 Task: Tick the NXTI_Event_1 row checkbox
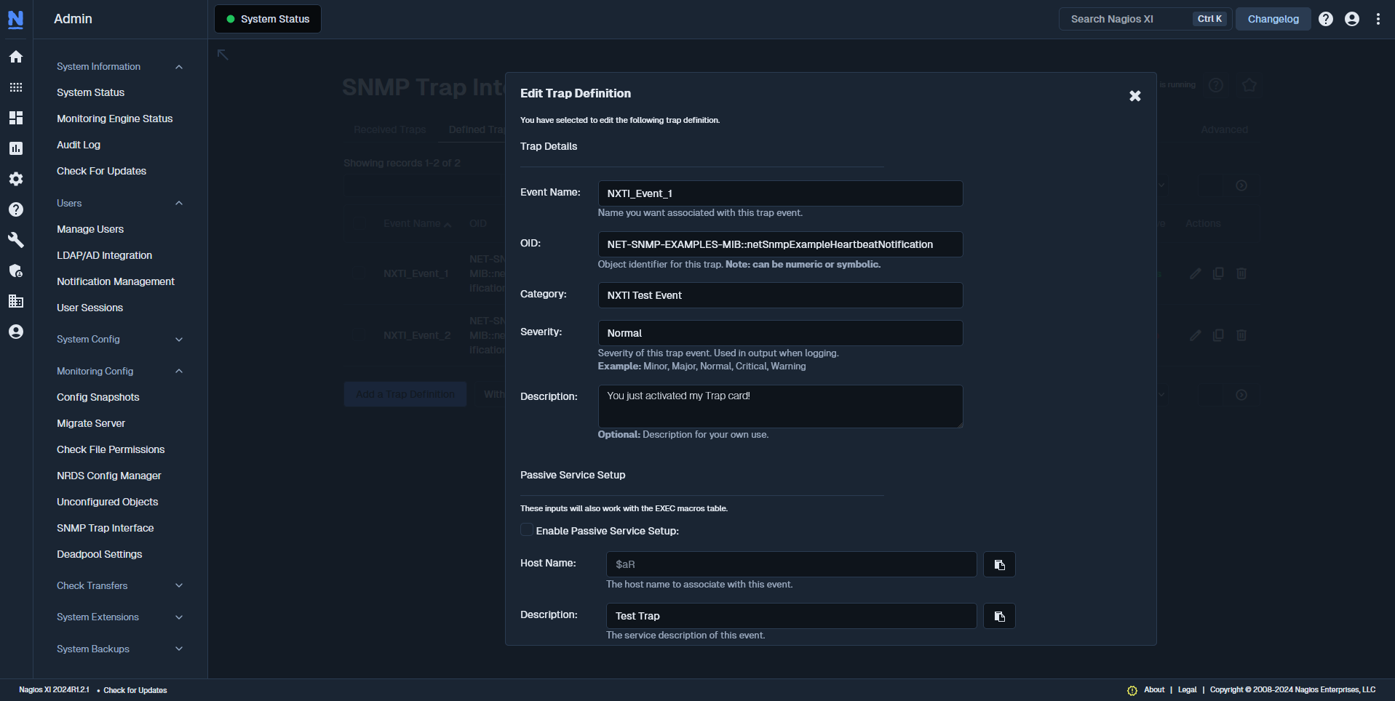click(359, 273)
